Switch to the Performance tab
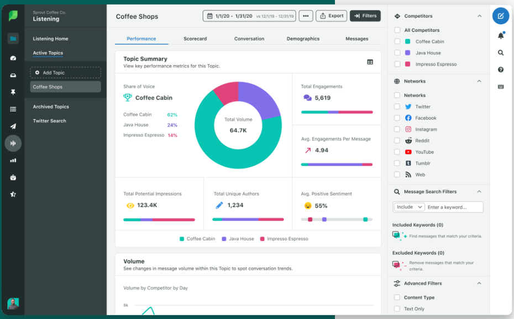514x319 pixels. [141, 39]
